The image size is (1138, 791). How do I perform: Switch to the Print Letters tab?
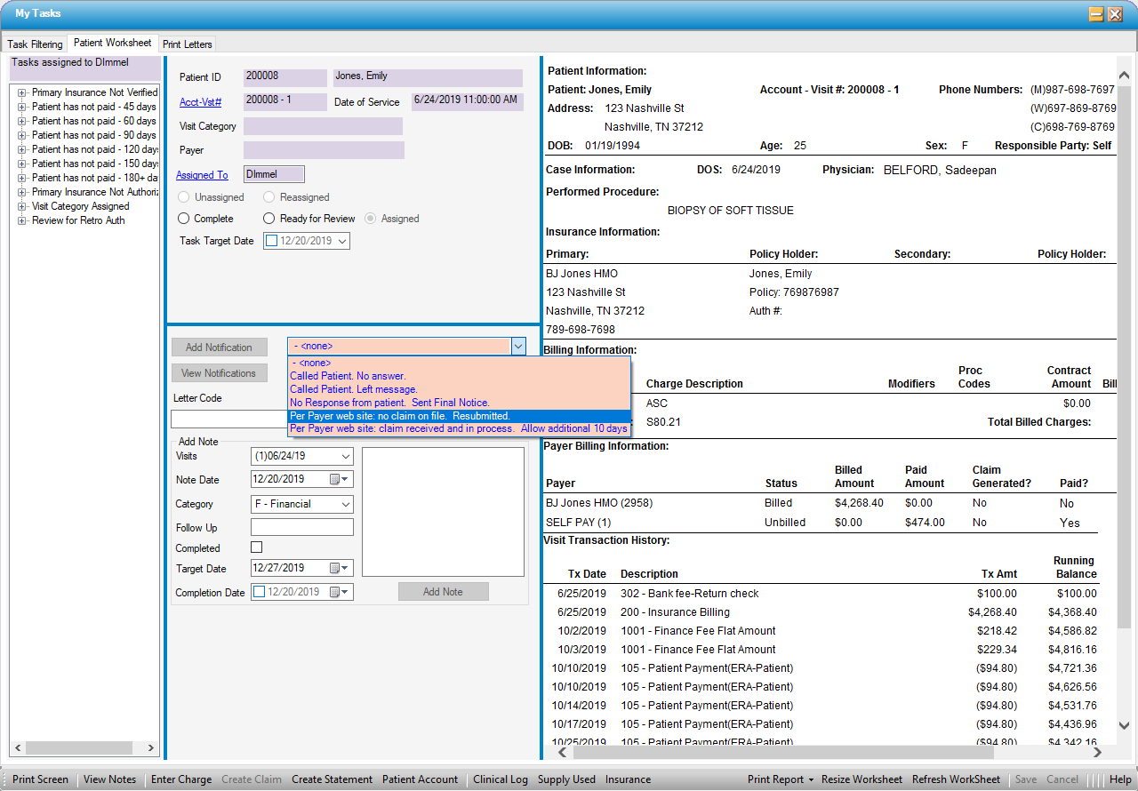coord(188,44)
